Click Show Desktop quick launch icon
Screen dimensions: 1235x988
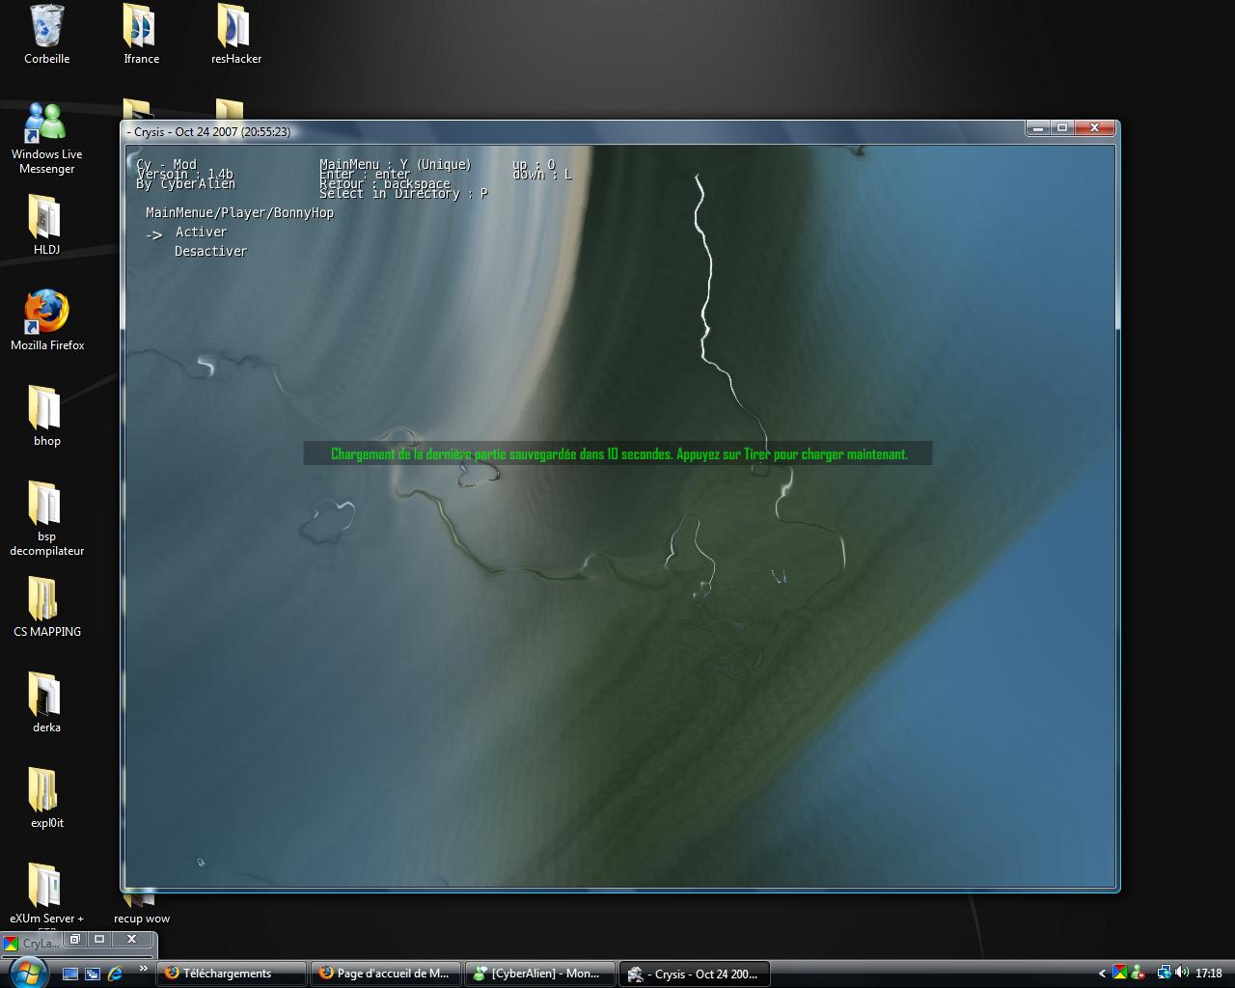(x=70, y=974)
